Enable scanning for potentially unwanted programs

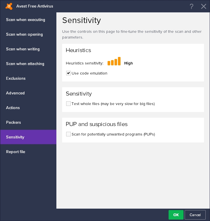pyautogui.click(x=68, y=134)
